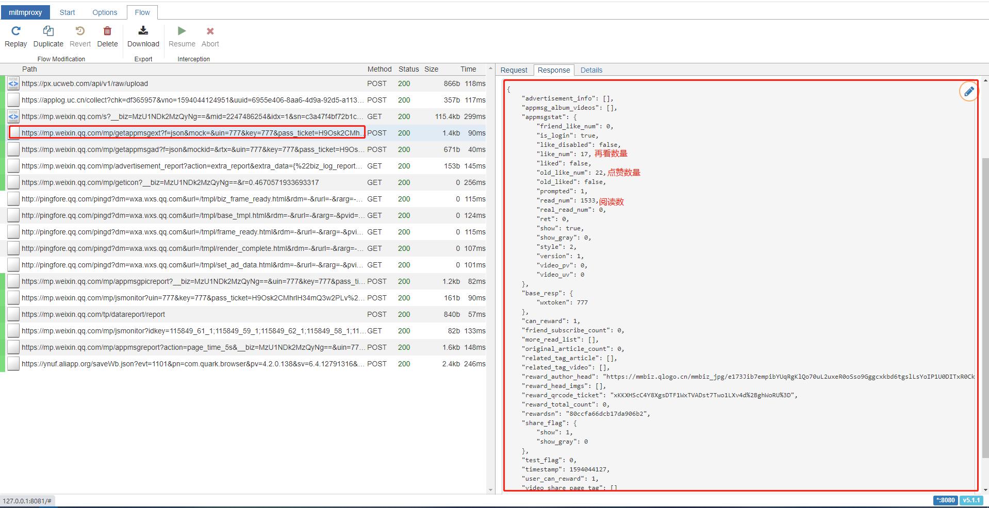Image resolution: width=989 pixels, height=508 pixels.
Task: Open the Details tab
Action: [x=591, y=70]
